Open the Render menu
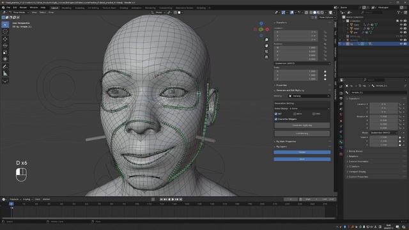The width and height of the screenshot is (409, 230). (x=23, y=8)
